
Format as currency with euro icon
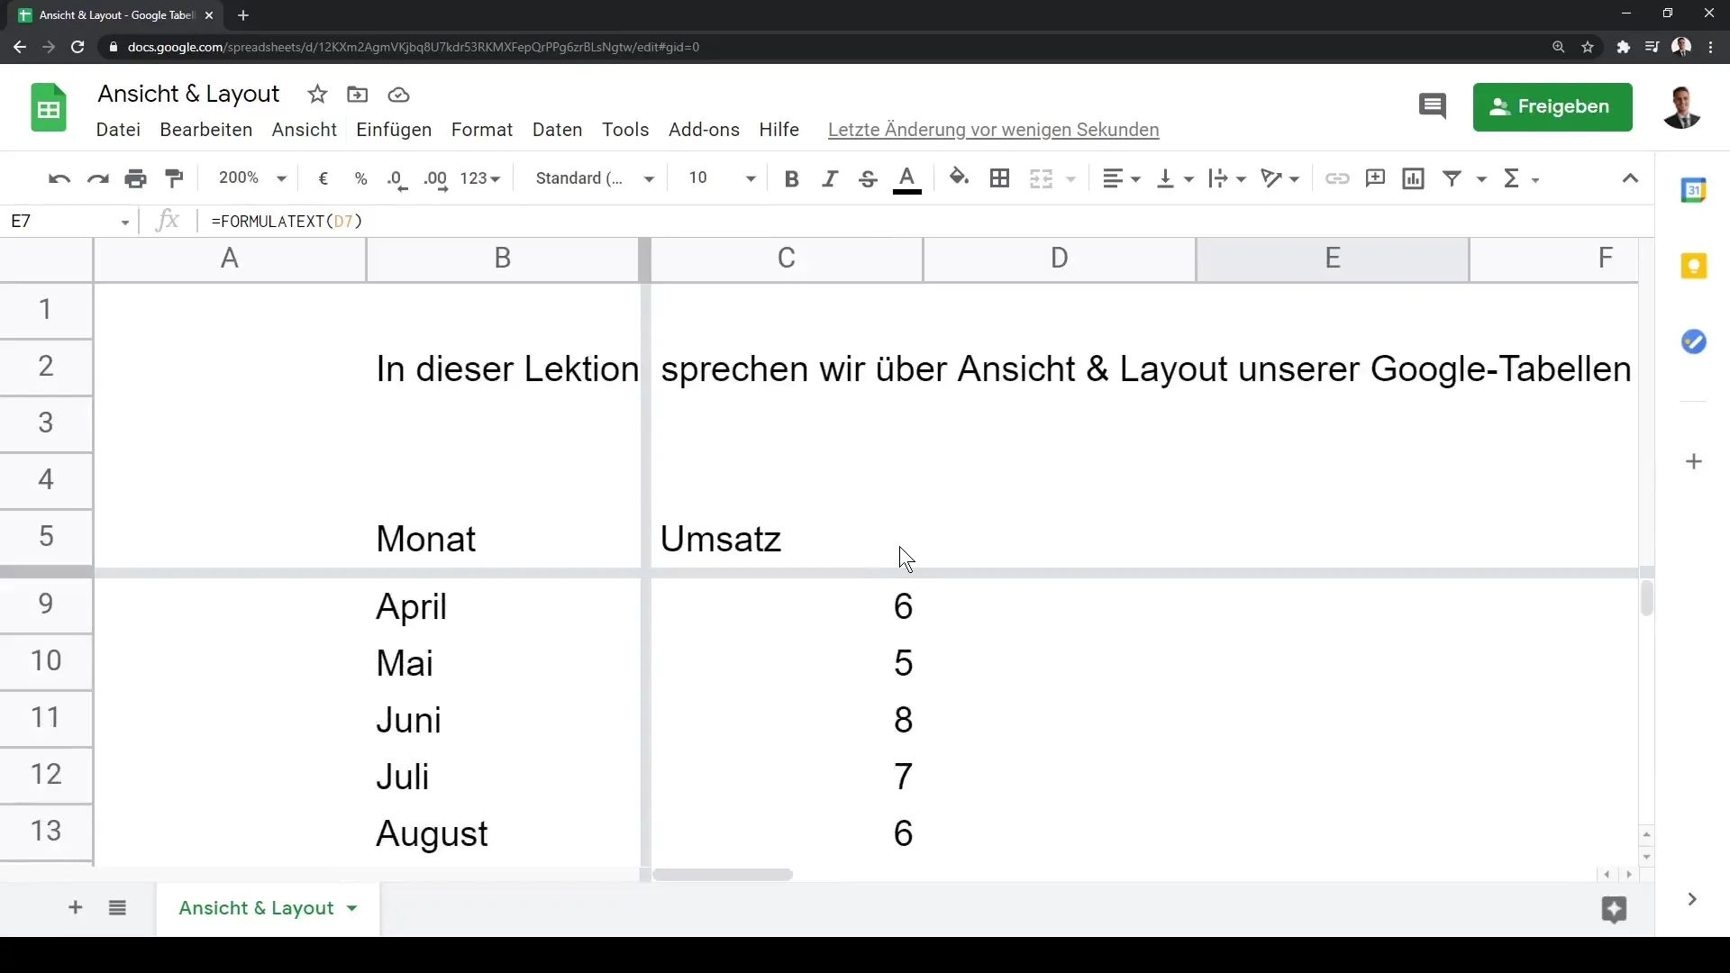323,178
